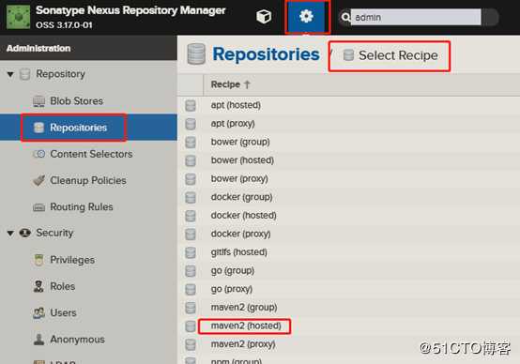This screenshot has height=364, width=520.
Task: Click the Repositories breadcrumb title
Action: [266, 54]
